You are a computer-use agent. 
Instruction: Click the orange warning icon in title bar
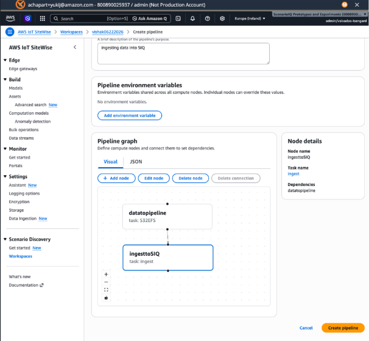345,5
